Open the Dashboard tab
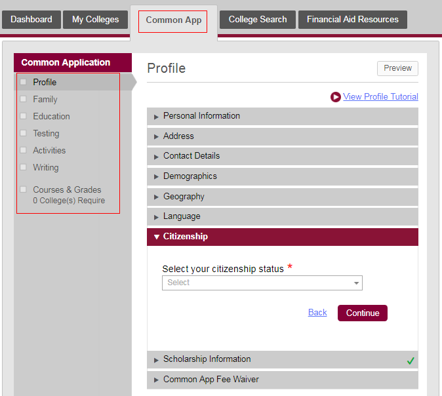 pos(31,20)
